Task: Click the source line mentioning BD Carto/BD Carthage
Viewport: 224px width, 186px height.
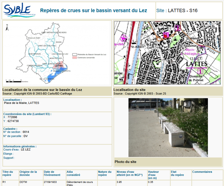Action: pos(37,94)
